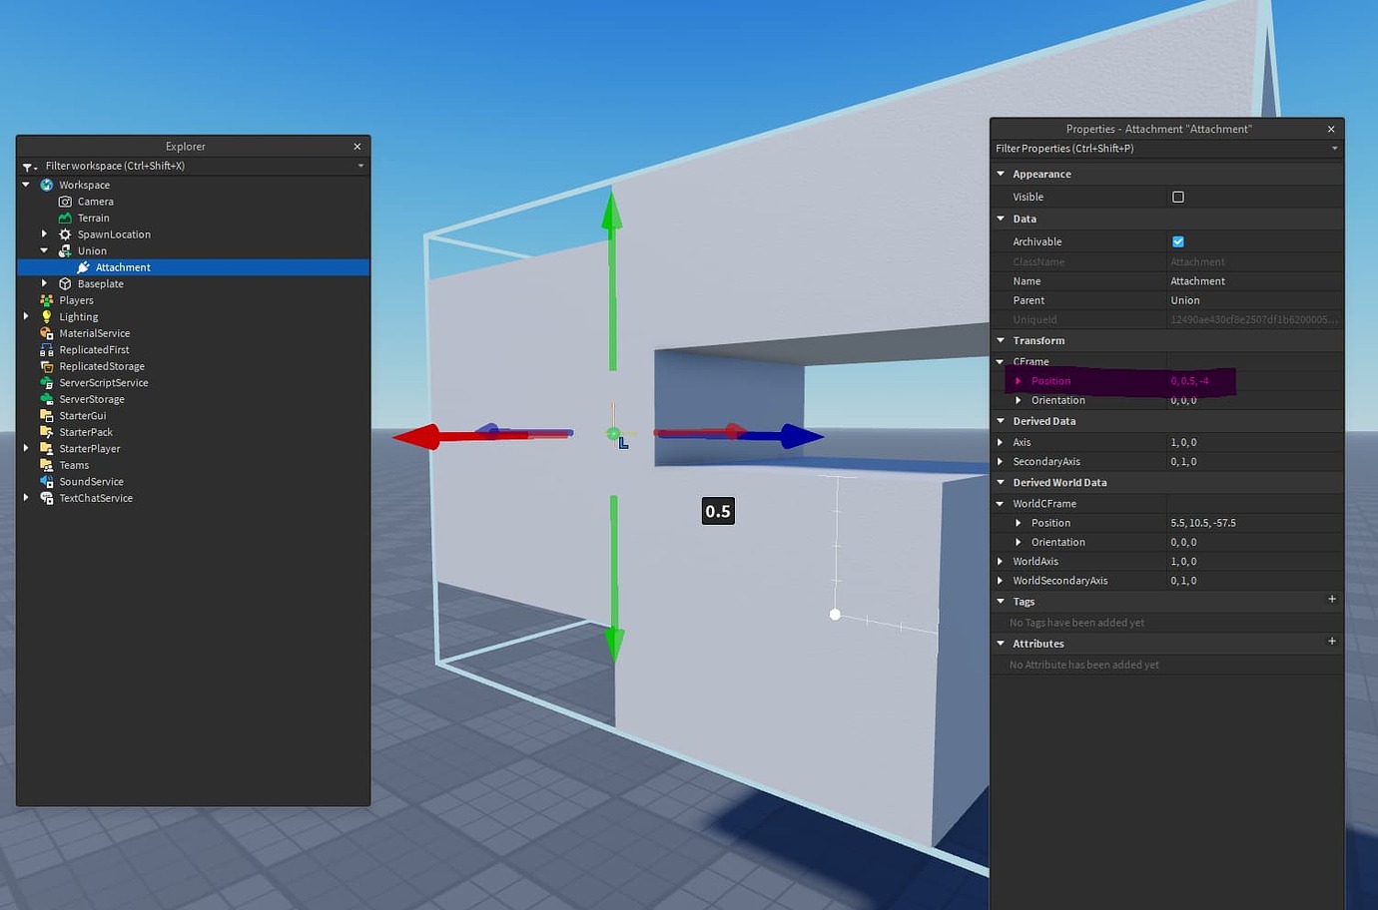Click the Attachment plug icon

(x=83, y=267)
